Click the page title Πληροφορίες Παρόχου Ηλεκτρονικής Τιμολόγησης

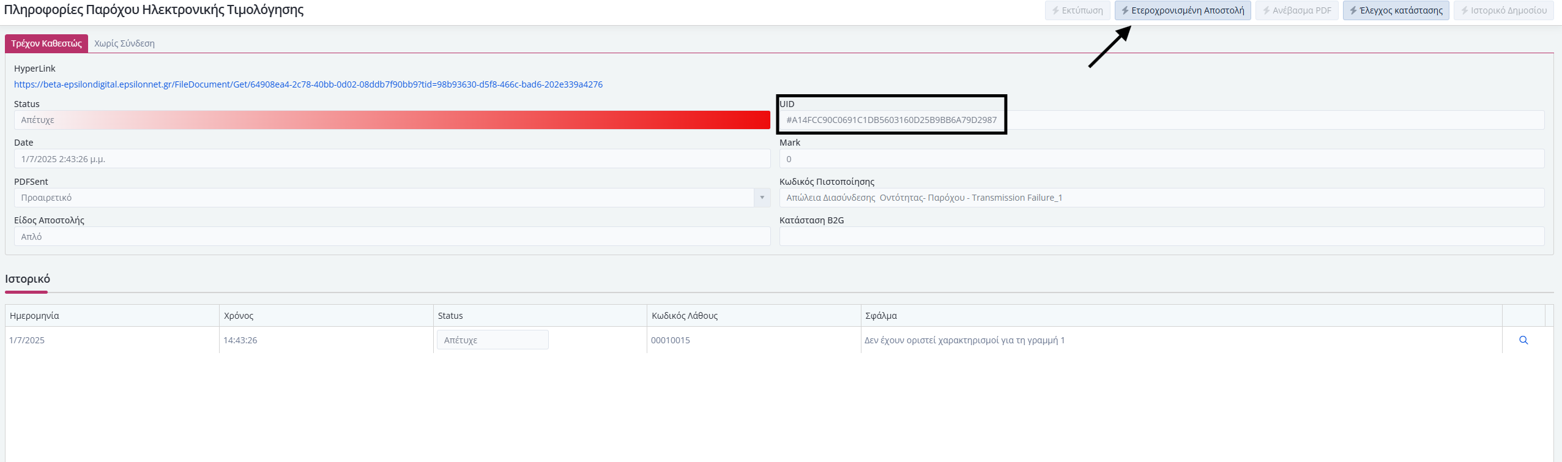154,10
